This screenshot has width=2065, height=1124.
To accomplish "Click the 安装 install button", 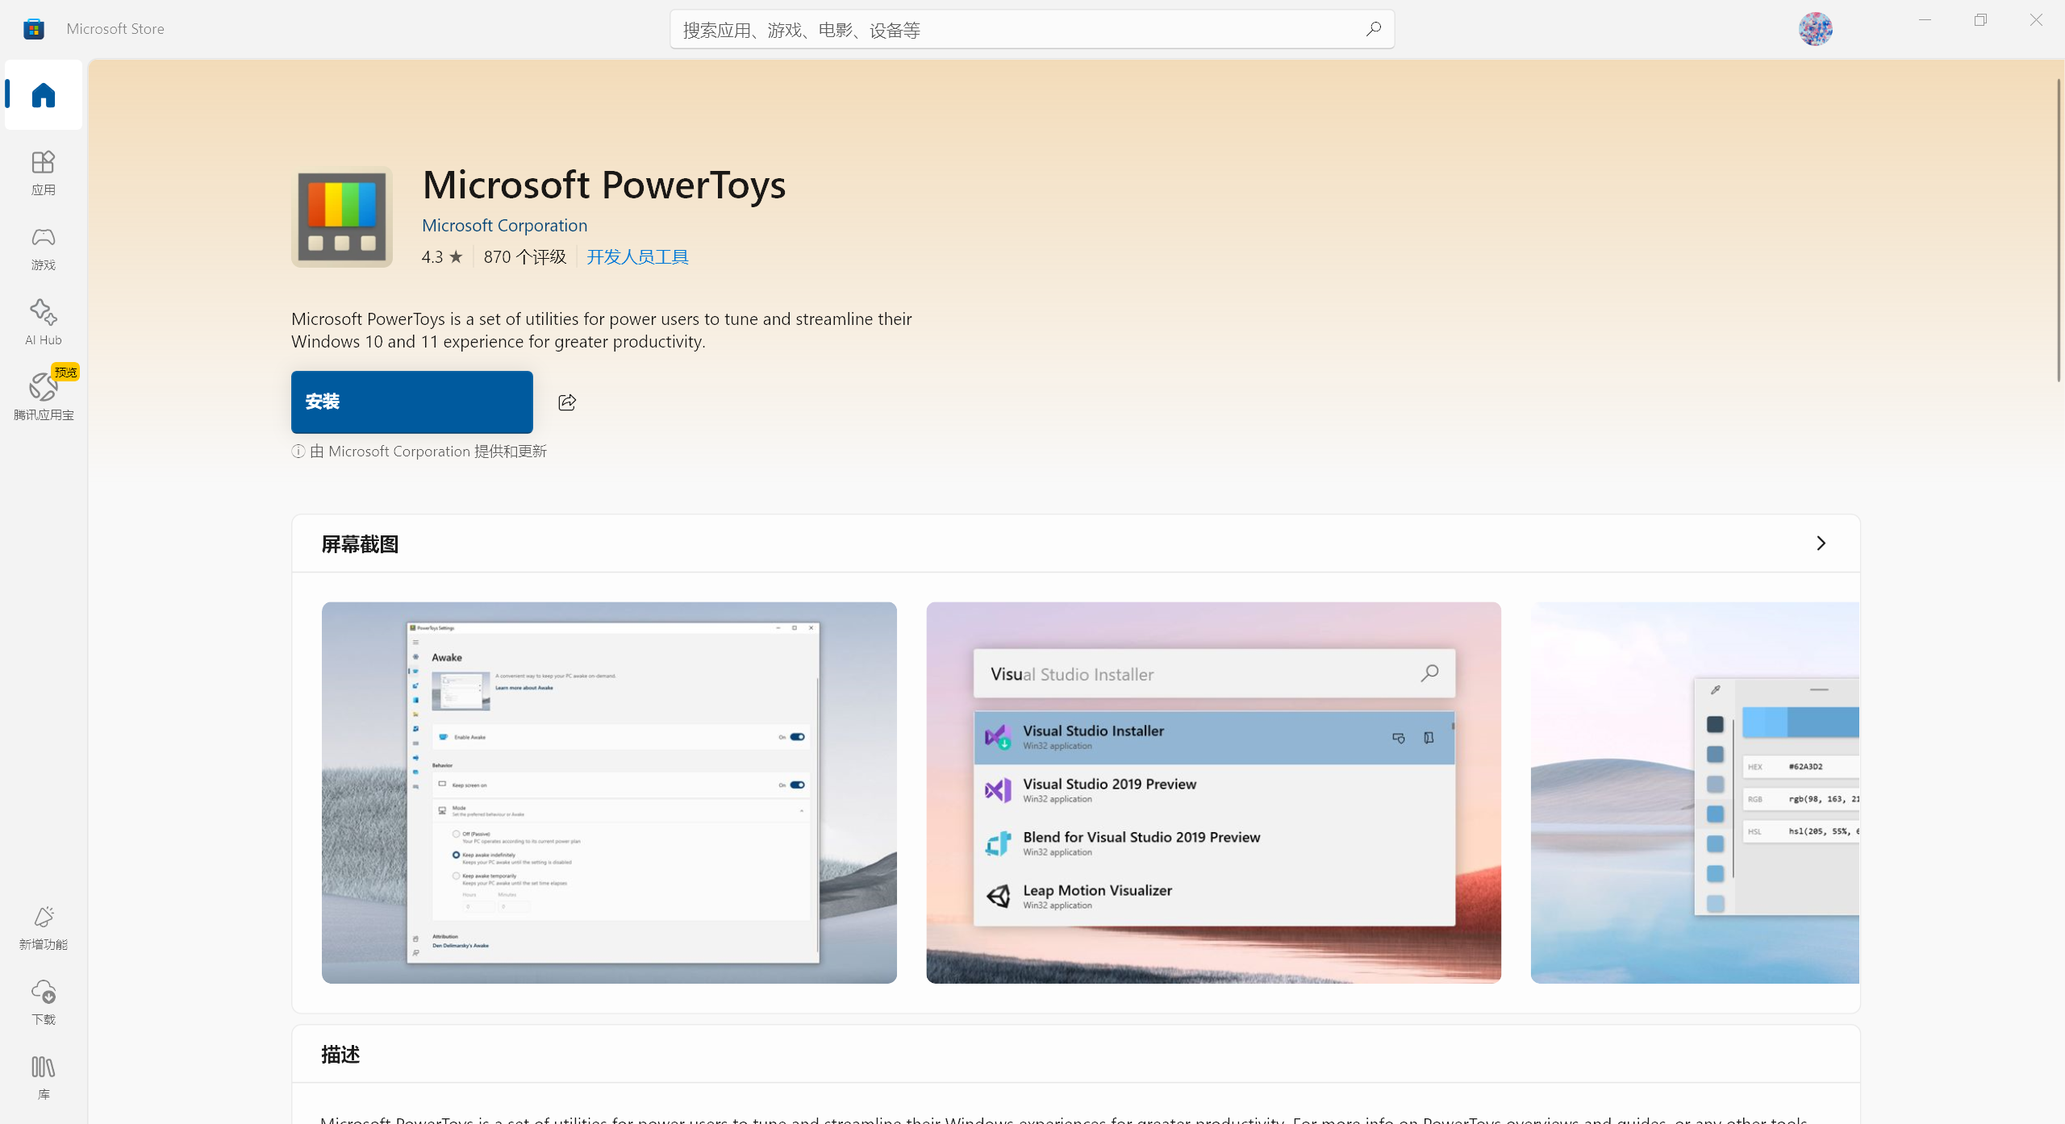I will [411, 402].
